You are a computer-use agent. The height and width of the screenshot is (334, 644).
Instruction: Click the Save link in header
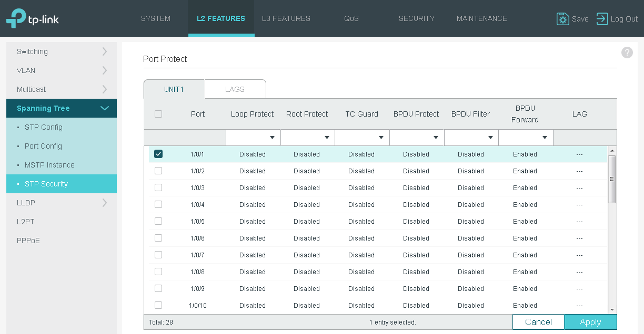[x=580, y=19]
